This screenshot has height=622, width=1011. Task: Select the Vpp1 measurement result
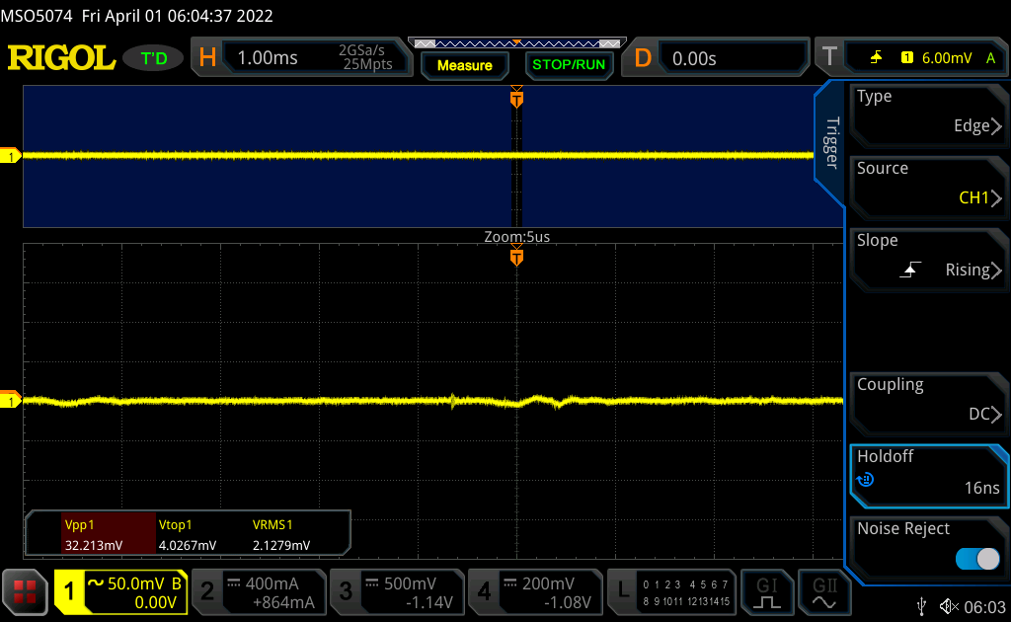[109, 534]
